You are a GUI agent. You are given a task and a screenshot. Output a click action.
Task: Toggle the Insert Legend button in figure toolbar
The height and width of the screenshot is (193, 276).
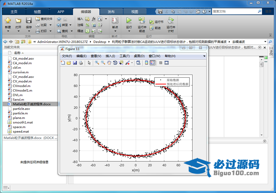tap(152, 63)
